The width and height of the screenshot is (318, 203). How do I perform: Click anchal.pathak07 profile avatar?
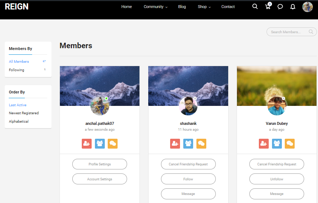100,106
